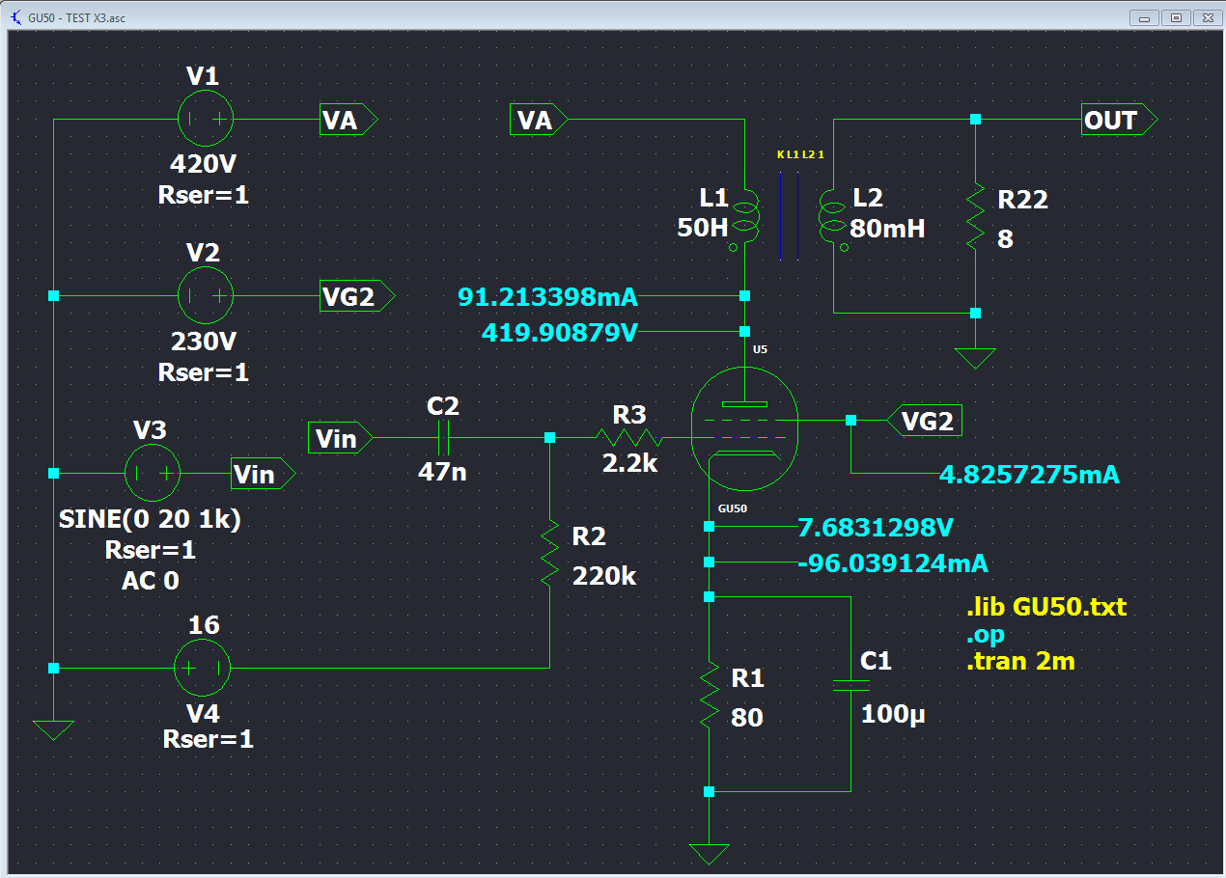
Task: Select the R2 220k resistor symbol
Action: (550, 553)
